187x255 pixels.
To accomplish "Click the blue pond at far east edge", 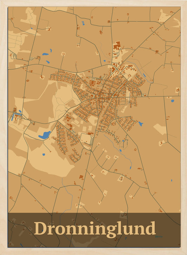I will coord(173,101).
